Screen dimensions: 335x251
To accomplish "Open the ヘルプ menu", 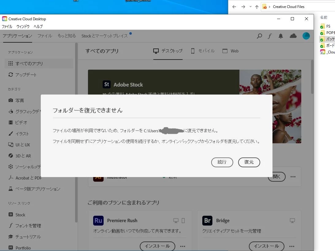I will point(38,26).
